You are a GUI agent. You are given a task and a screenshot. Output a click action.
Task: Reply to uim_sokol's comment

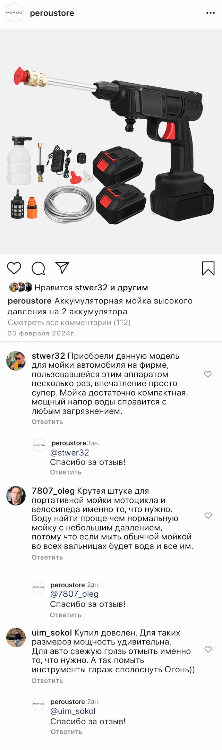(47, 680)
